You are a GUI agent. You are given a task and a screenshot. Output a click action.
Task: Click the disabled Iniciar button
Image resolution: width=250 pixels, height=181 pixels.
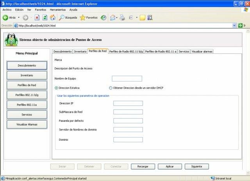pos(62,167)
